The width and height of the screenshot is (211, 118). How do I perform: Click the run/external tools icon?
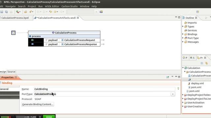[17, 12]
